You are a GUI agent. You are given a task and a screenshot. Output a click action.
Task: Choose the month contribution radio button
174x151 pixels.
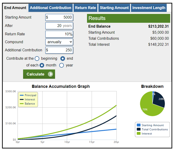42,65
